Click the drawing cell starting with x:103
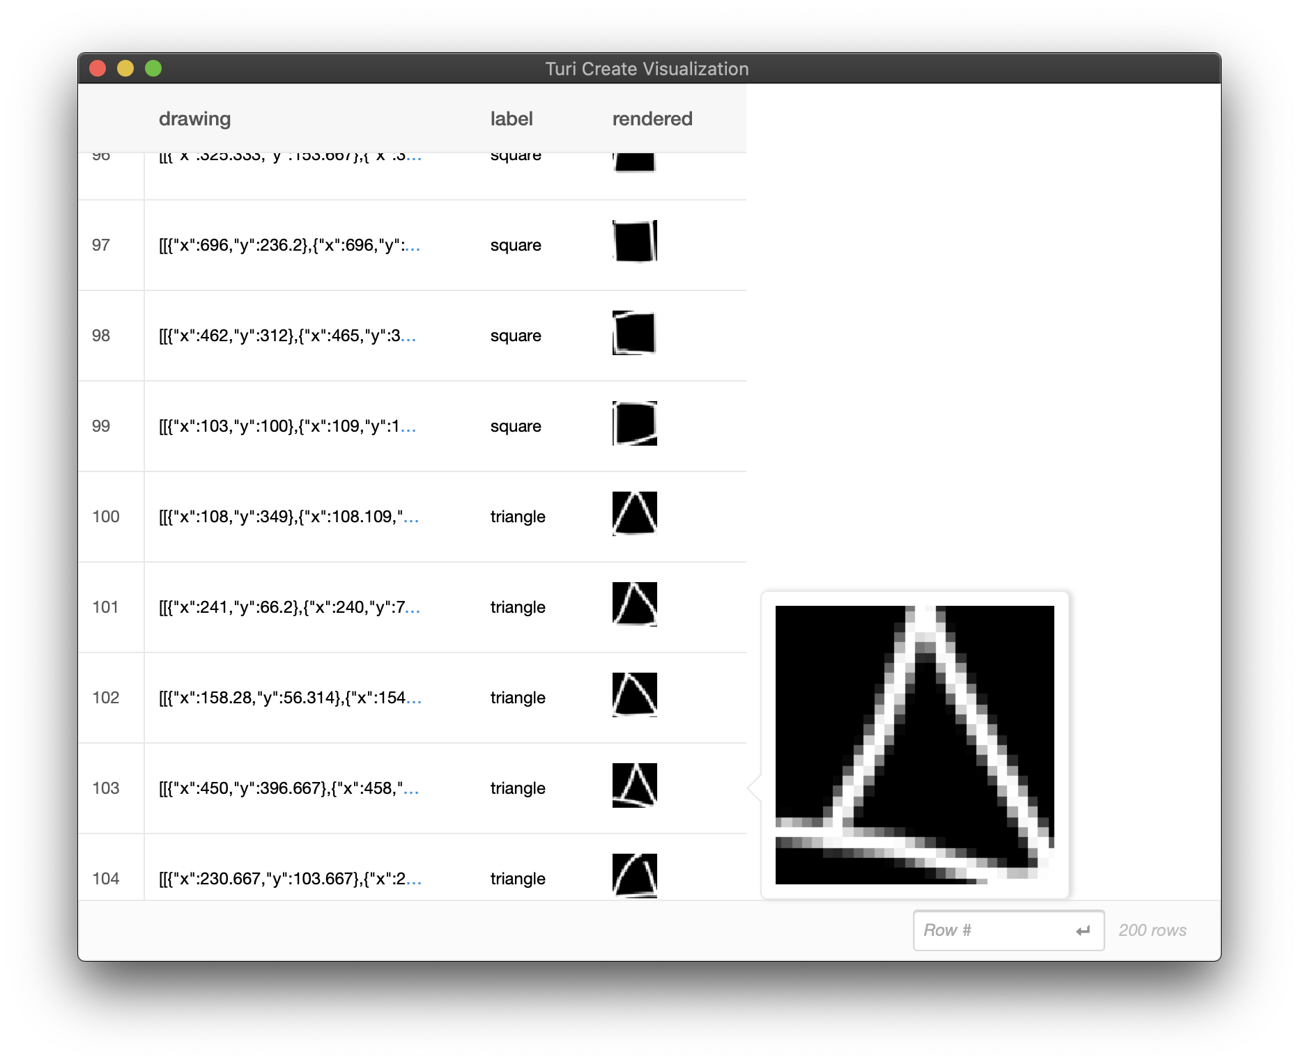 pos(288,426)
